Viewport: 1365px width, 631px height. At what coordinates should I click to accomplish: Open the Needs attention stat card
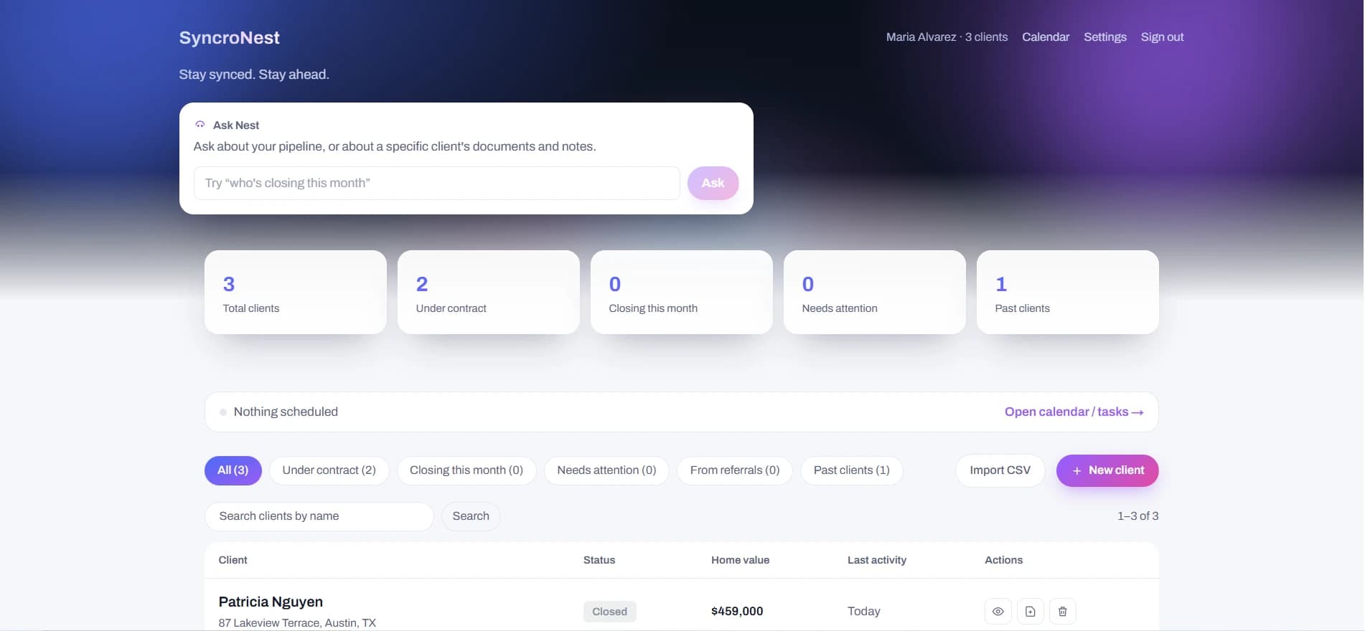(874, 292)
